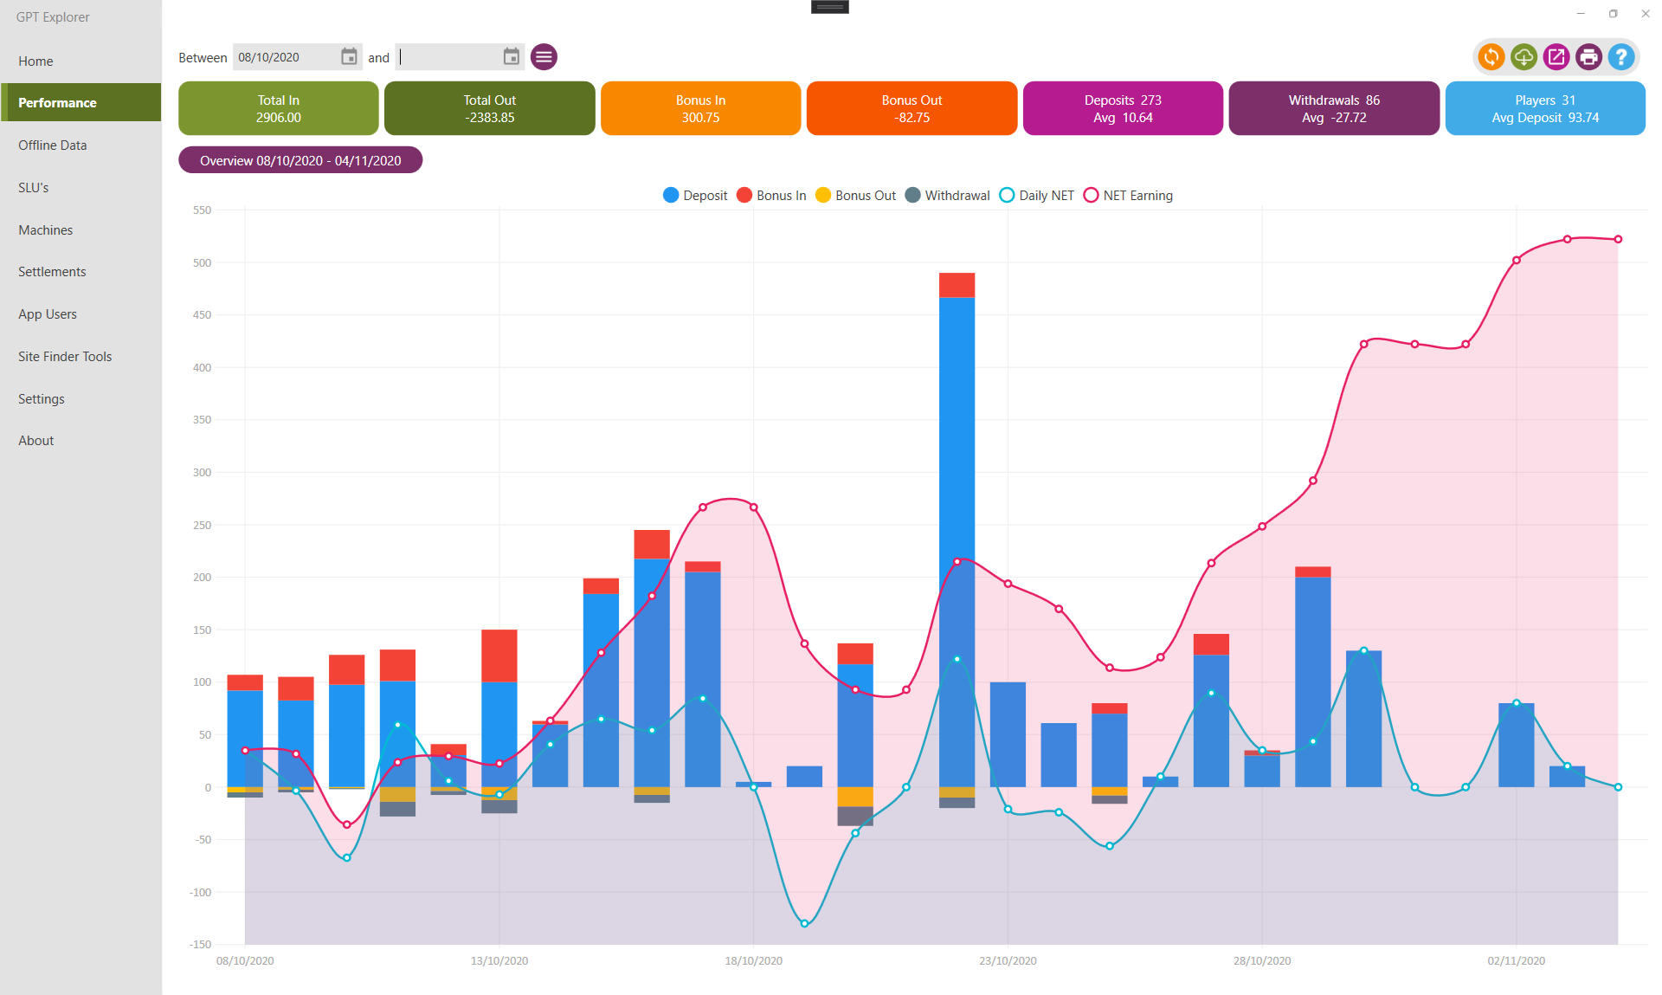Click the purple printer icon

pos(1588,57)
